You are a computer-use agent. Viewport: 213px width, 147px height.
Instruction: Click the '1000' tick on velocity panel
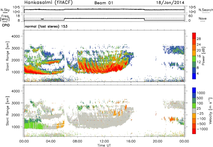tap(15, 127)
